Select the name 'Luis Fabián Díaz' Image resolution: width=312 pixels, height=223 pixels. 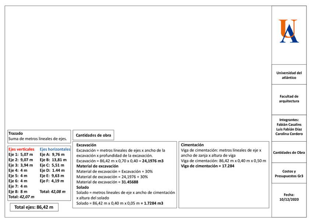click(x=289, y=129)
